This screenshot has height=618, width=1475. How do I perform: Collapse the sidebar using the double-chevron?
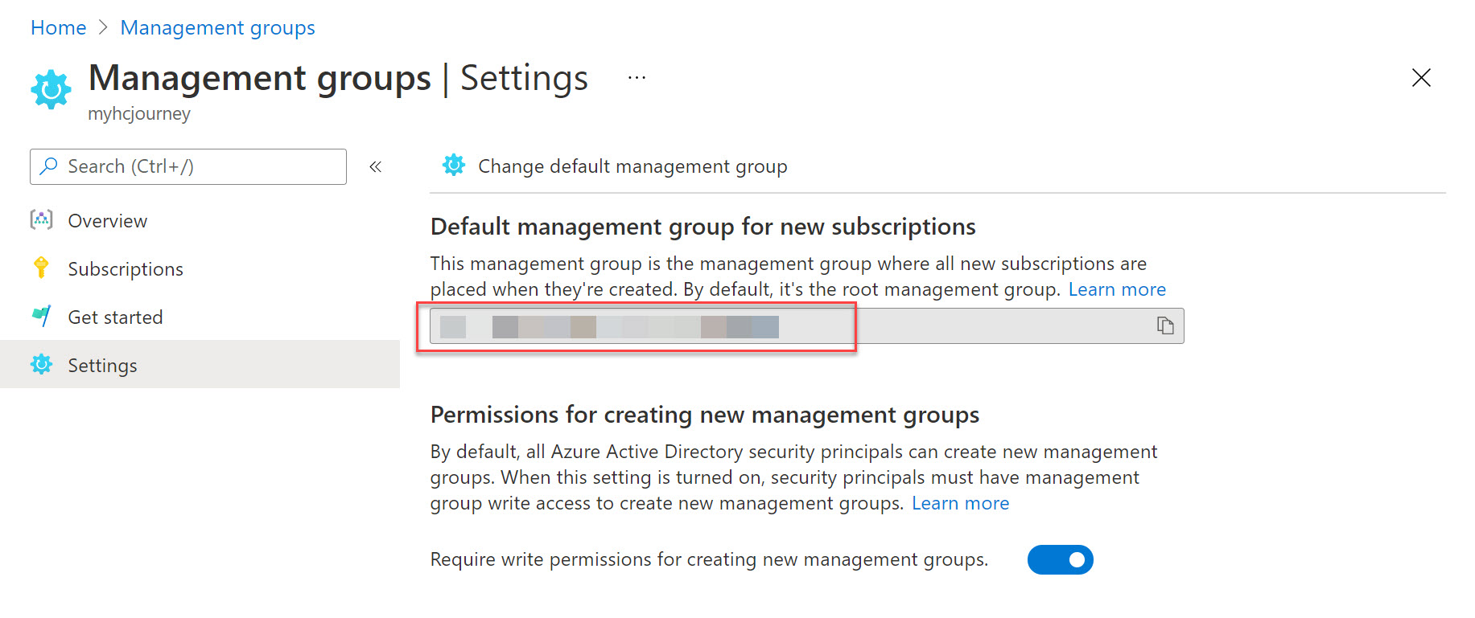(x=375, y=166)
